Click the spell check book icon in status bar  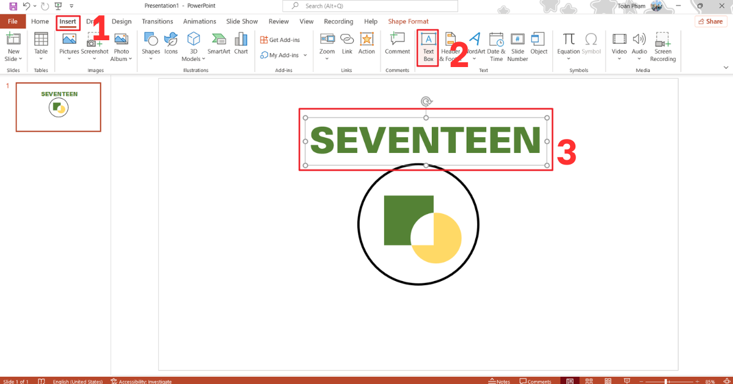tap(42, 381)
